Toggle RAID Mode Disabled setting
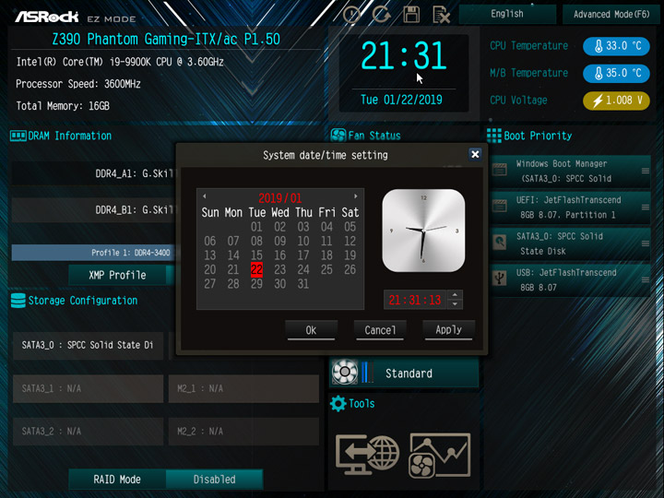This screenshot has width=664, height=498. 214,480
